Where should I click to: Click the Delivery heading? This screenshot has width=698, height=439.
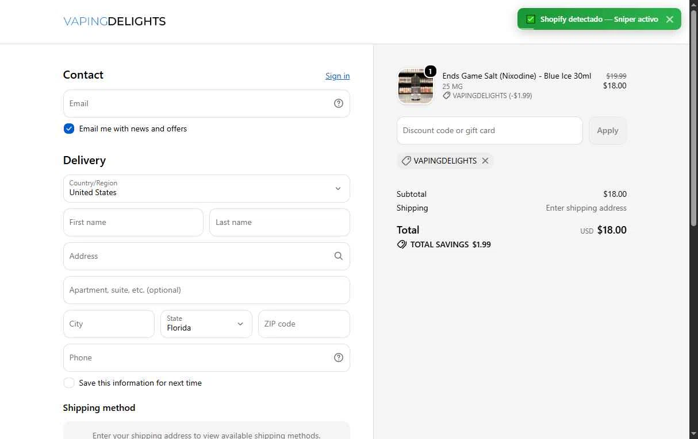[x=85, y=160]
